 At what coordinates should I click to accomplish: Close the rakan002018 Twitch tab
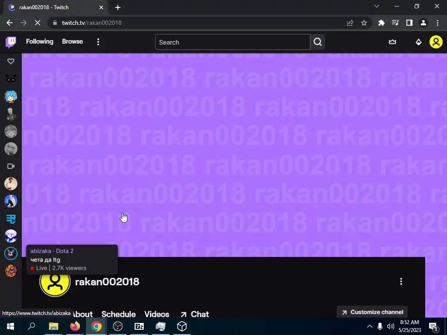tap(101, 7)
